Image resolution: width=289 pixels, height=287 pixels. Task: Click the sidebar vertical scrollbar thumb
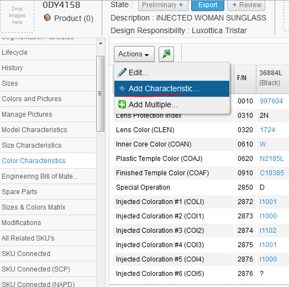pos(101,93)
